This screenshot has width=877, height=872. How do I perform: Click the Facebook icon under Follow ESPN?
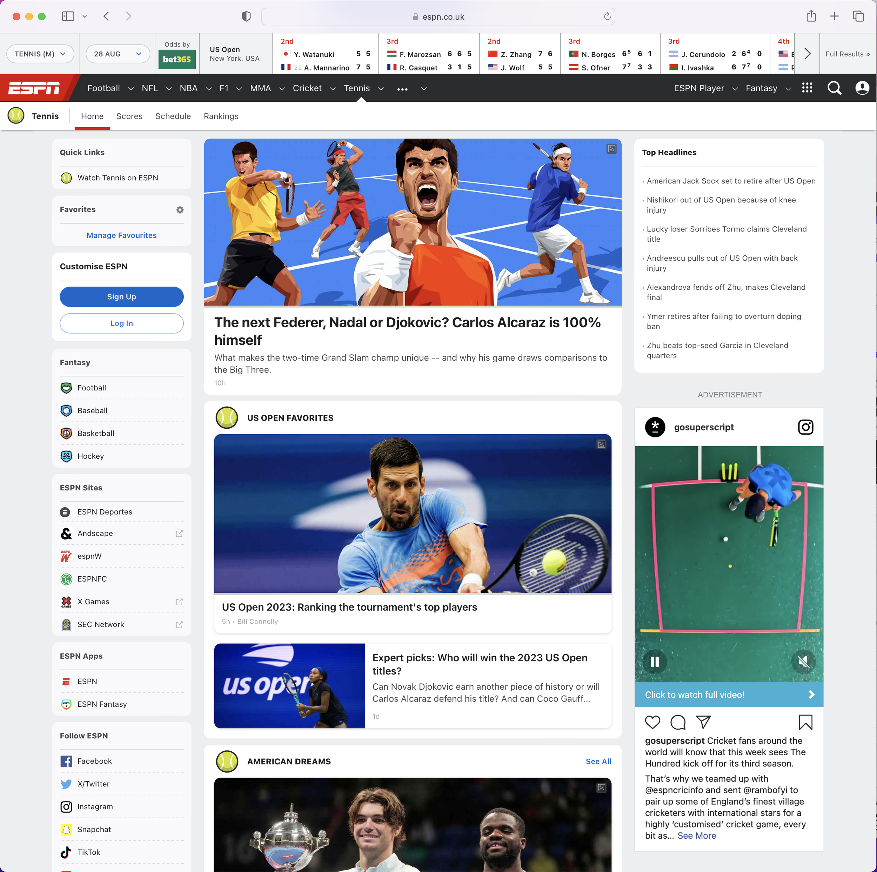66,761
